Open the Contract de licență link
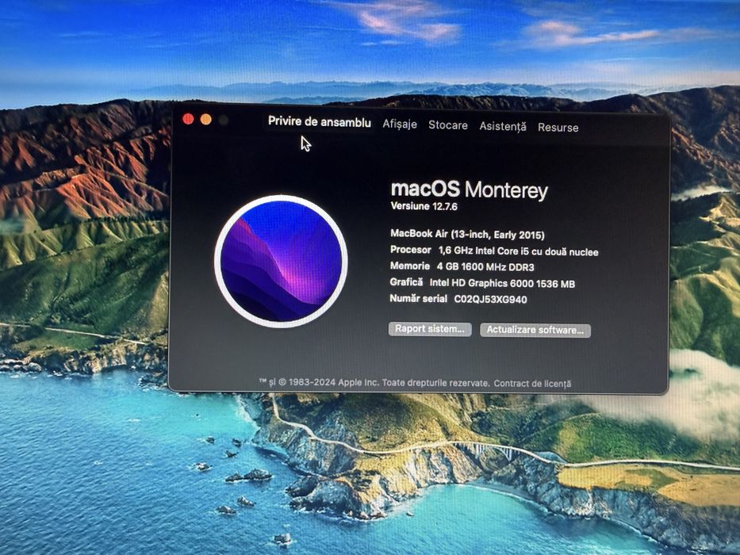The height and width of the screenshot is (555, 740). [532, 383]
